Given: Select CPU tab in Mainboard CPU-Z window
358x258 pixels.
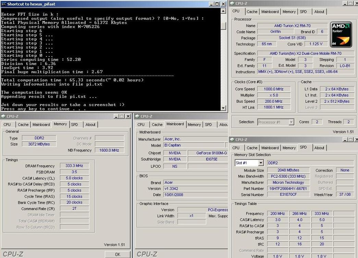Looking at the screenshot, I should [x=141, y=125].
